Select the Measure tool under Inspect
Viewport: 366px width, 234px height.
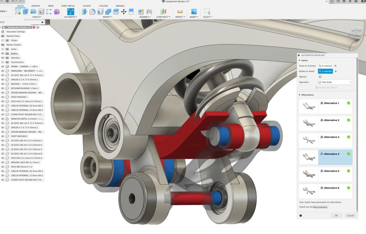180,11
